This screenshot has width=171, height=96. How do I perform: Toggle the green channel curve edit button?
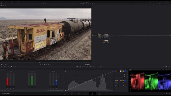(123, 71)
